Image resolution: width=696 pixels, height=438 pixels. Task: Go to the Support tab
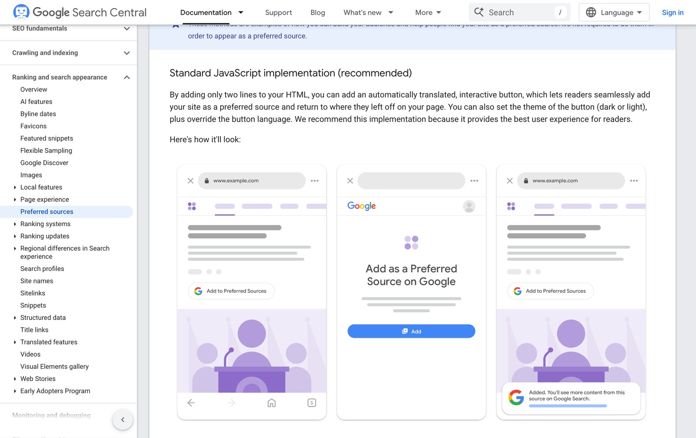278,13
